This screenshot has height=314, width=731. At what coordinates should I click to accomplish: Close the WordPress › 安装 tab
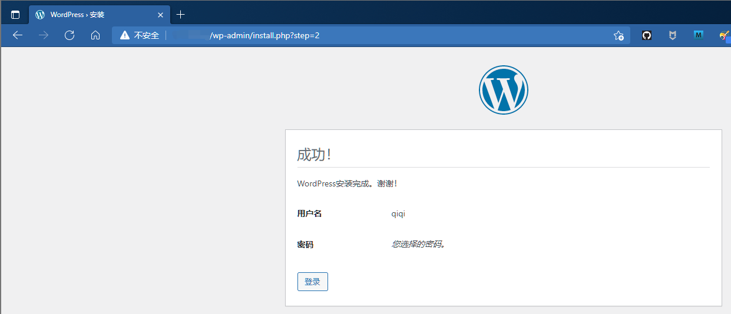click(160, 15)
